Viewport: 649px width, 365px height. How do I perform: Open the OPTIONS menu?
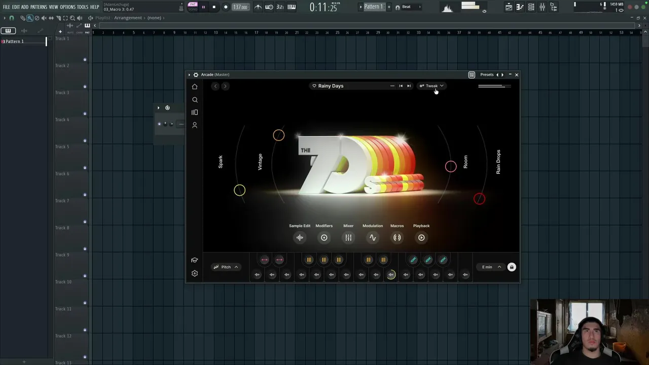point(67,7)
